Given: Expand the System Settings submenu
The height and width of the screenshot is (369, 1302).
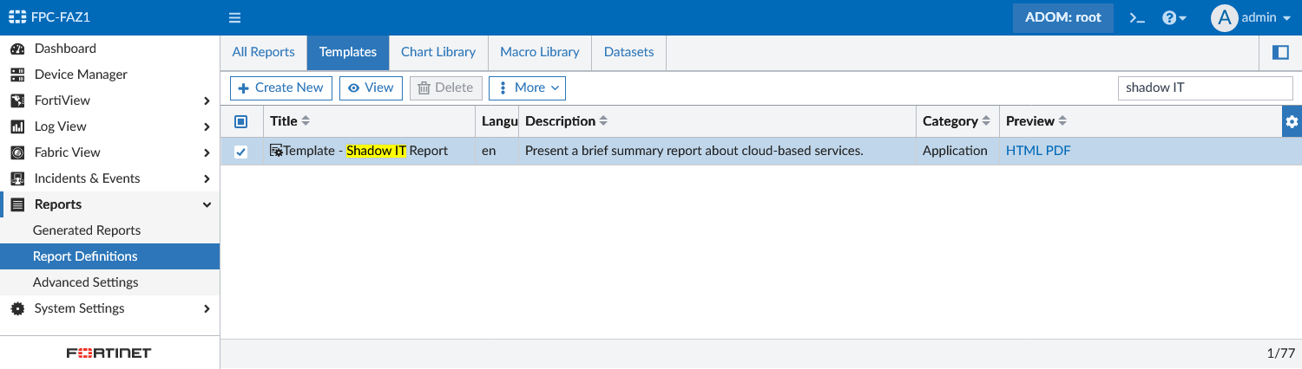Looking at the screenshot, I should click(x=207, y=308).
